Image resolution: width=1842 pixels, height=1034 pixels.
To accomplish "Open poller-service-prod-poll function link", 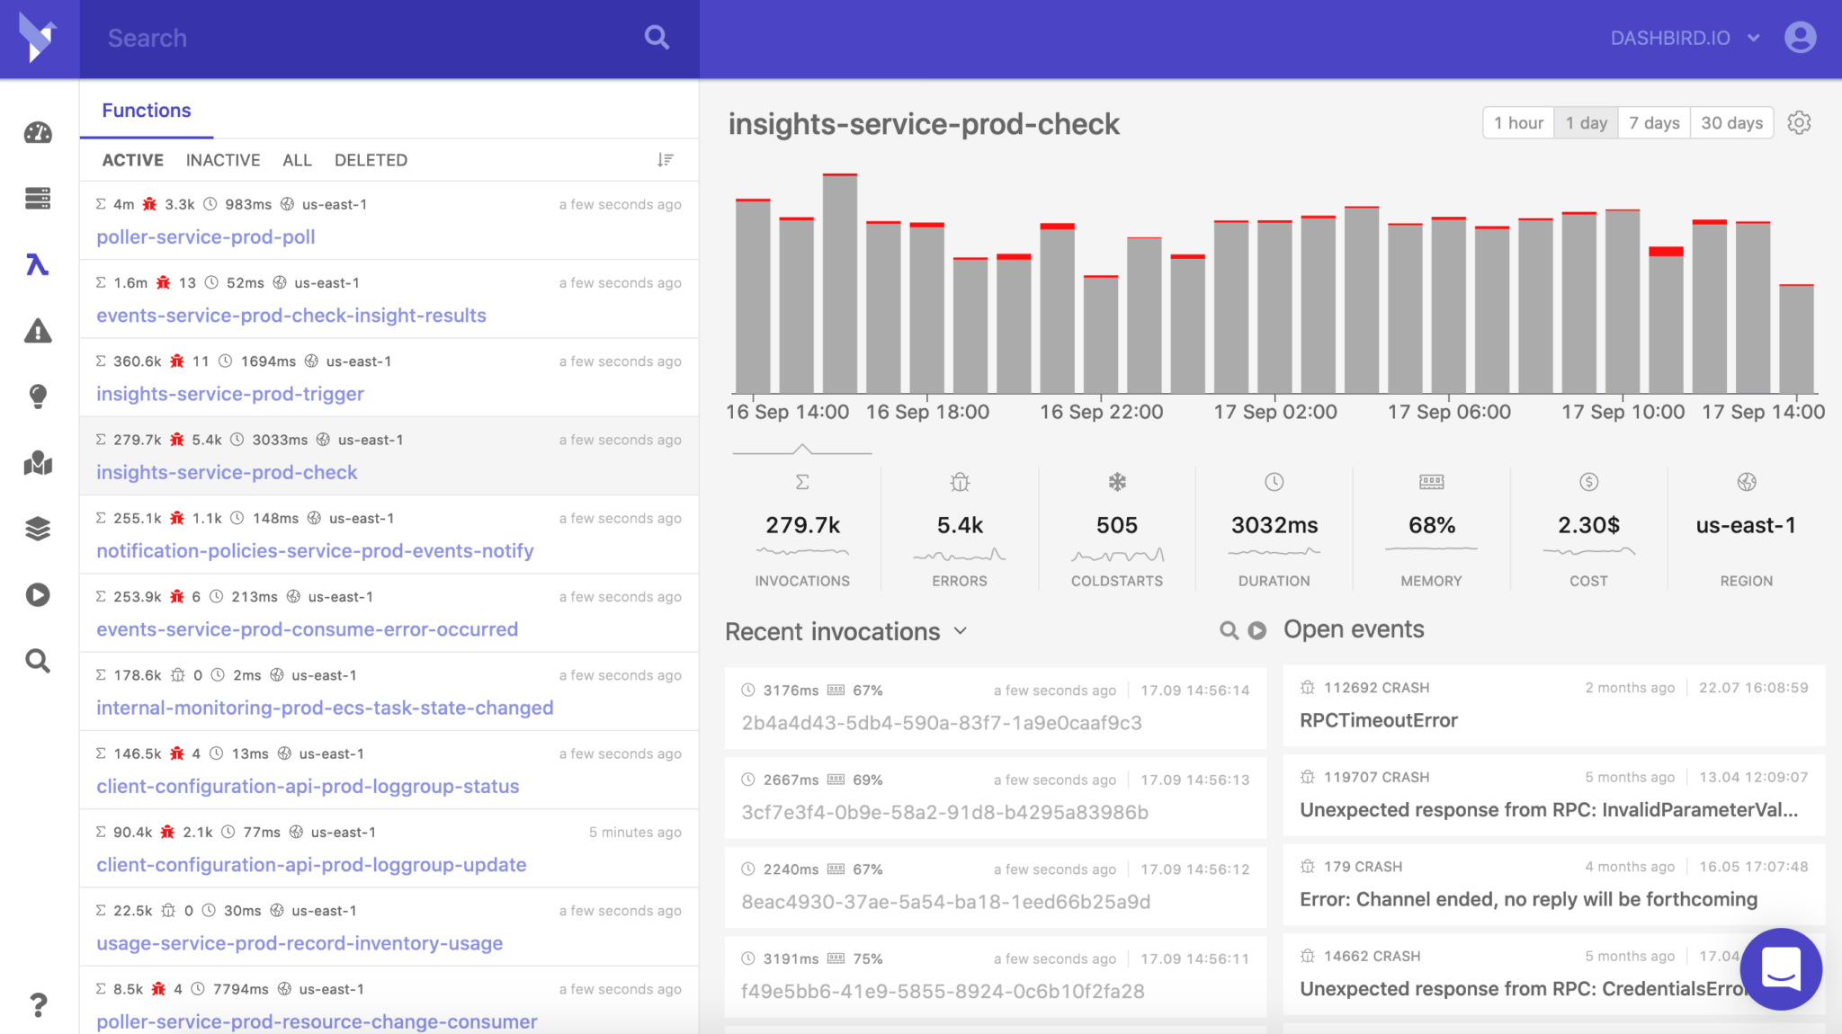I will click(206, 237).
